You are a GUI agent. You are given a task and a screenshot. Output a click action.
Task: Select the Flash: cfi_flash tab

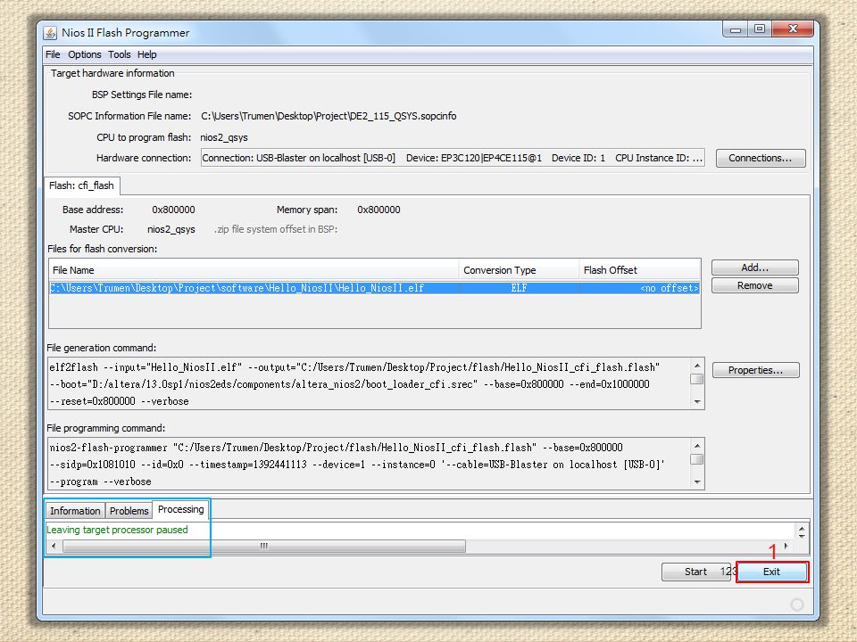click(81, 185)
